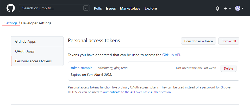This screenshot has height=105, width=250.
Task: Open the user avatar menu
Action: coord(239,8)
